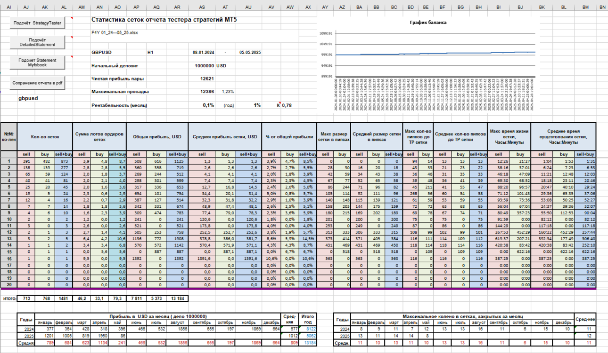Click "Сред-нее" header in max колено table
This screenshot has width=608, height=353.
pyautogui.click(x=585, y=319)
